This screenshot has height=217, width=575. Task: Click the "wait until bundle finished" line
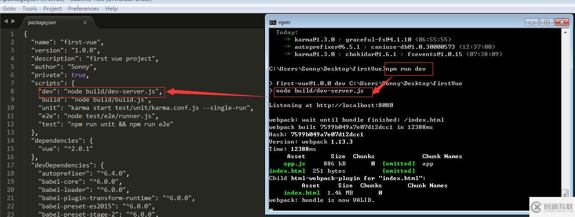pyautogui.click(x=356, y=120)
